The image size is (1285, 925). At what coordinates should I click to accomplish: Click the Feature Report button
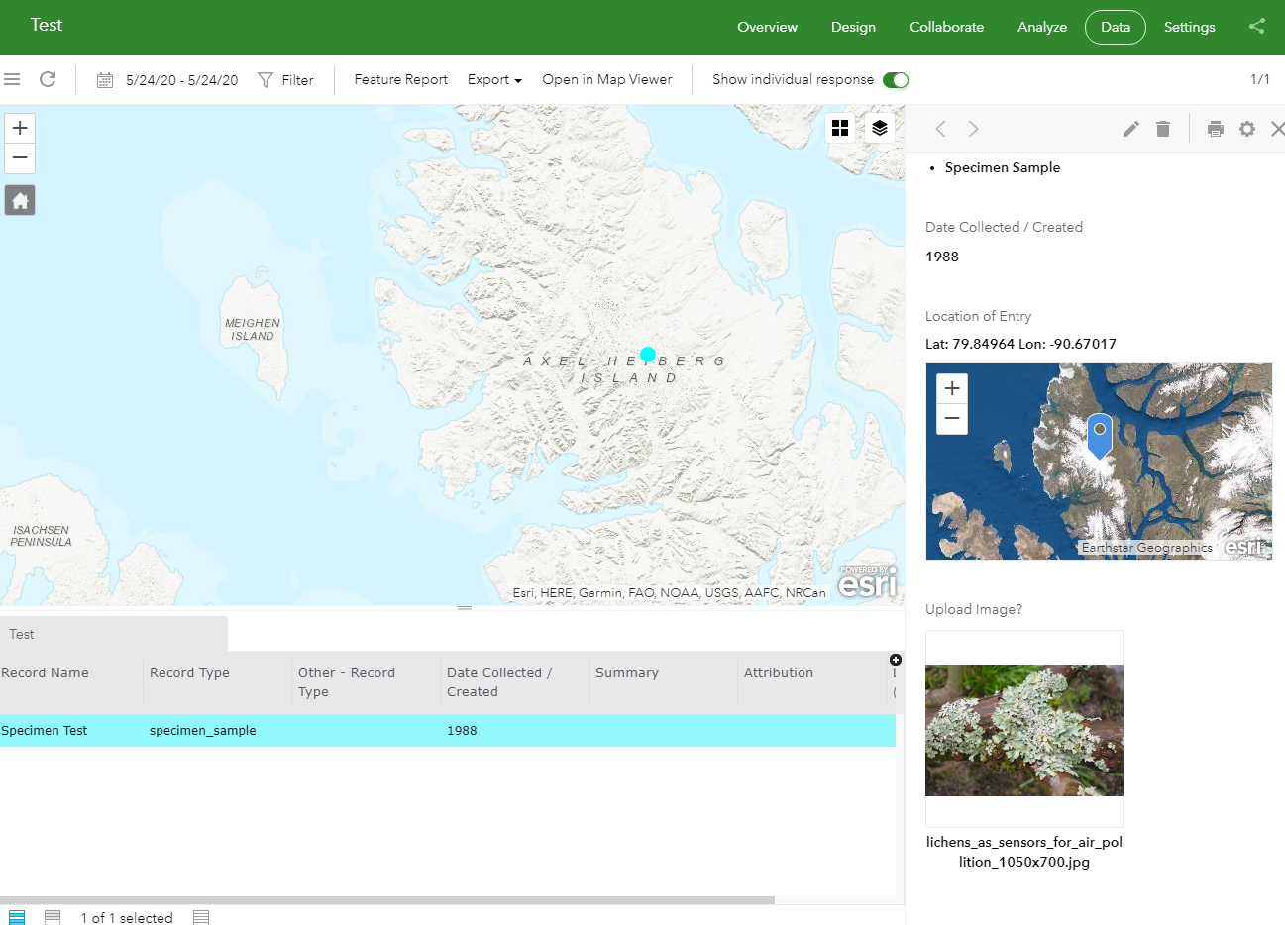(x=400, y=80)
